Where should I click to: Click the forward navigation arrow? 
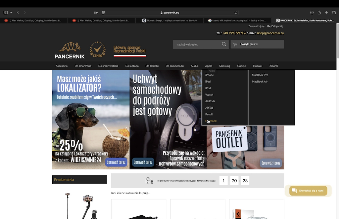(x=24, y=13)
